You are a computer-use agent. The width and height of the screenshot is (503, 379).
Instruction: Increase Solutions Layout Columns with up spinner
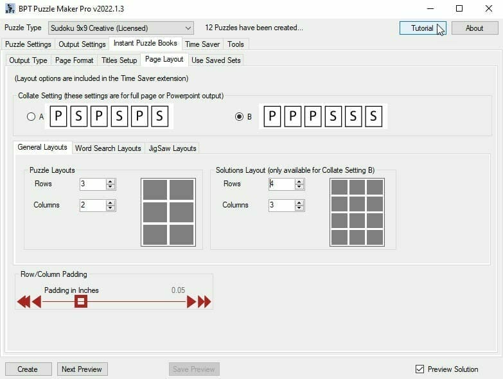point(299,202)
